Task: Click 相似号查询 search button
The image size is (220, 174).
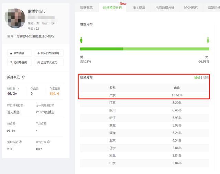Action: pos(20,63)
